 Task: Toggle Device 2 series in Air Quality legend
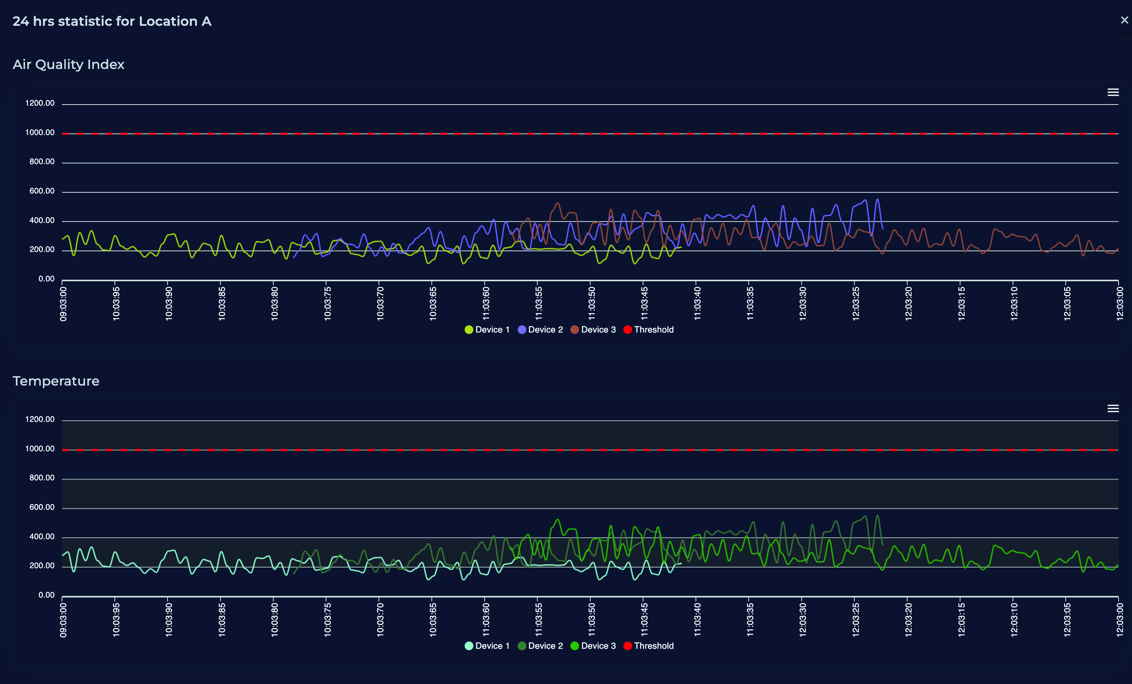pyautogui.click(x=540, y=330)
